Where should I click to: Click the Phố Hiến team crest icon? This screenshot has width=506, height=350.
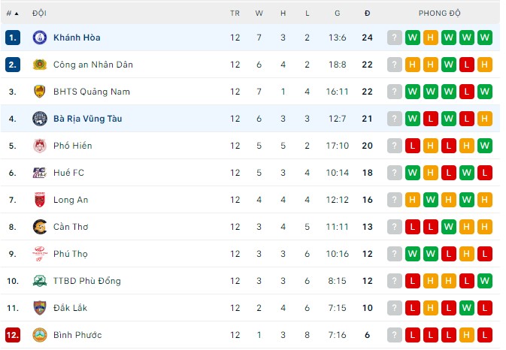[x=39, y=146]
